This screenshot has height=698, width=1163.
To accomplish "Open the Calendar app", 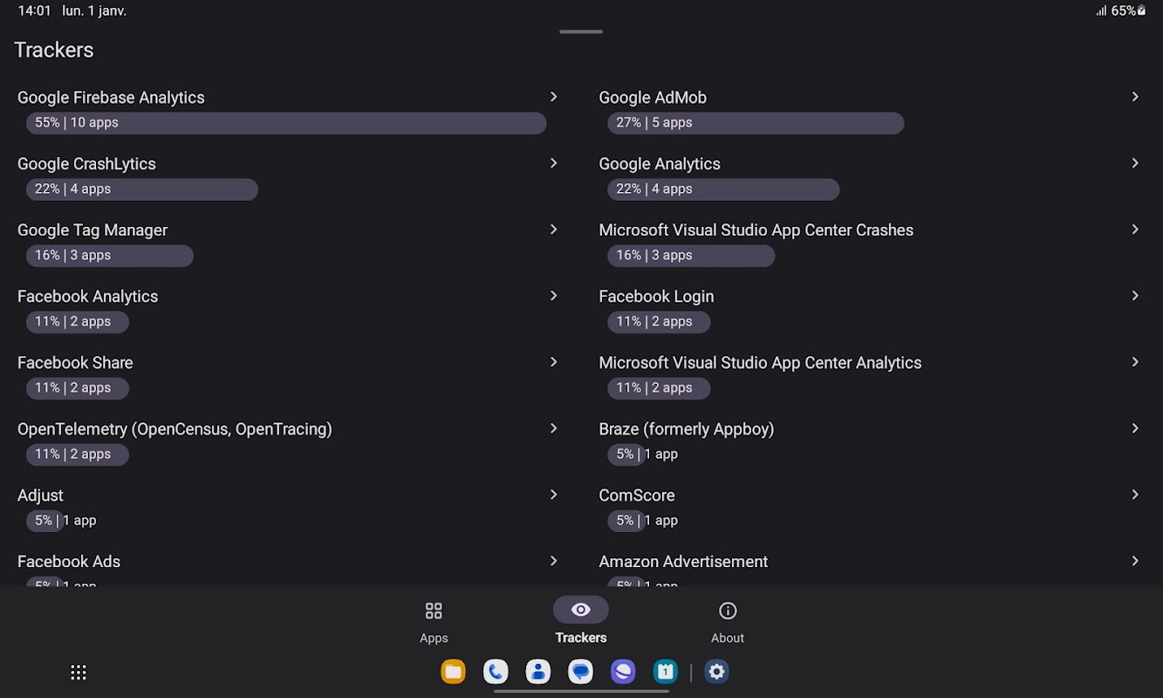I will click(666, 672).
